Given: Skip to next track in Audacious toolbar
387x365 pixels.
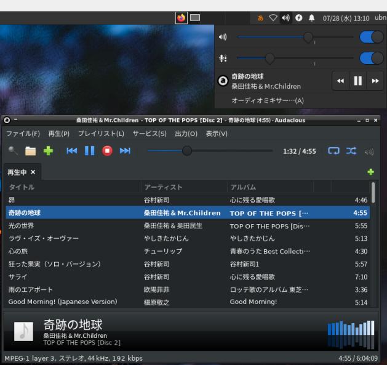Looking at the screenshot, I should 125,151.
